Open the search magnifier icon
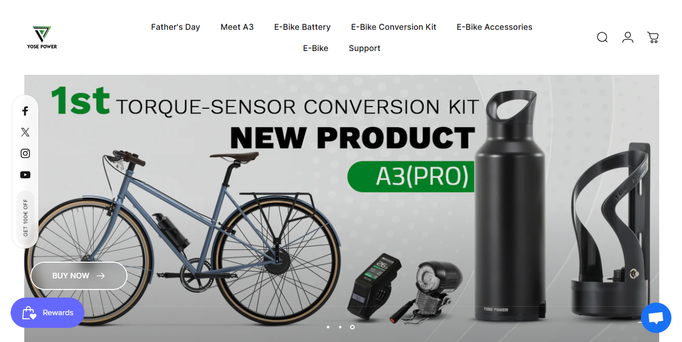 pyautogui.click(x=602, y=37)
